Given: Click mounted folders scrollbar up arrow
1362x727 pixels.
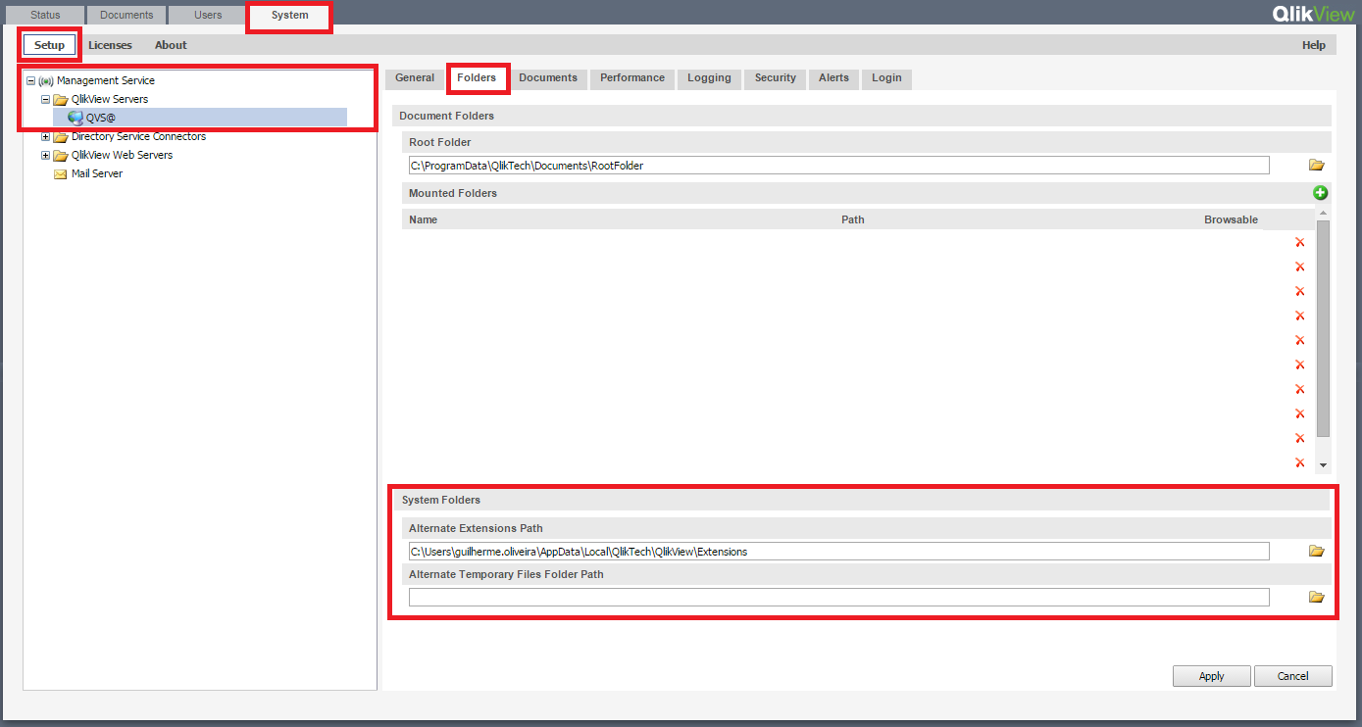Looking at the screenshot, I should (1323, 213).
